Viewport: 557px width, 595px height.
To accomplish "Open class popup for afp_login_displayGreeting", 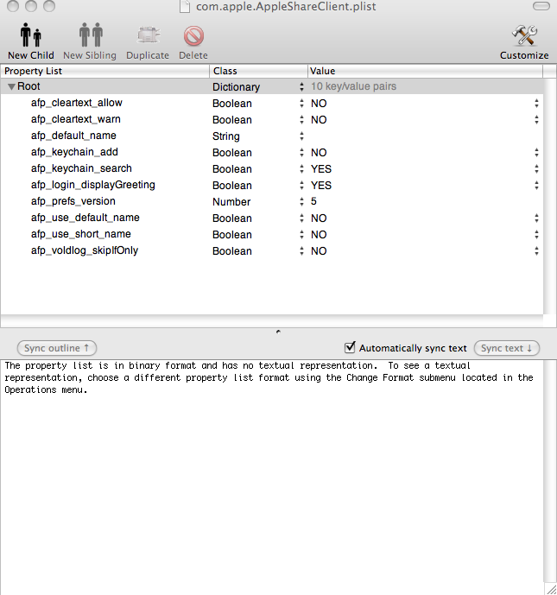I will pos(301,185).
